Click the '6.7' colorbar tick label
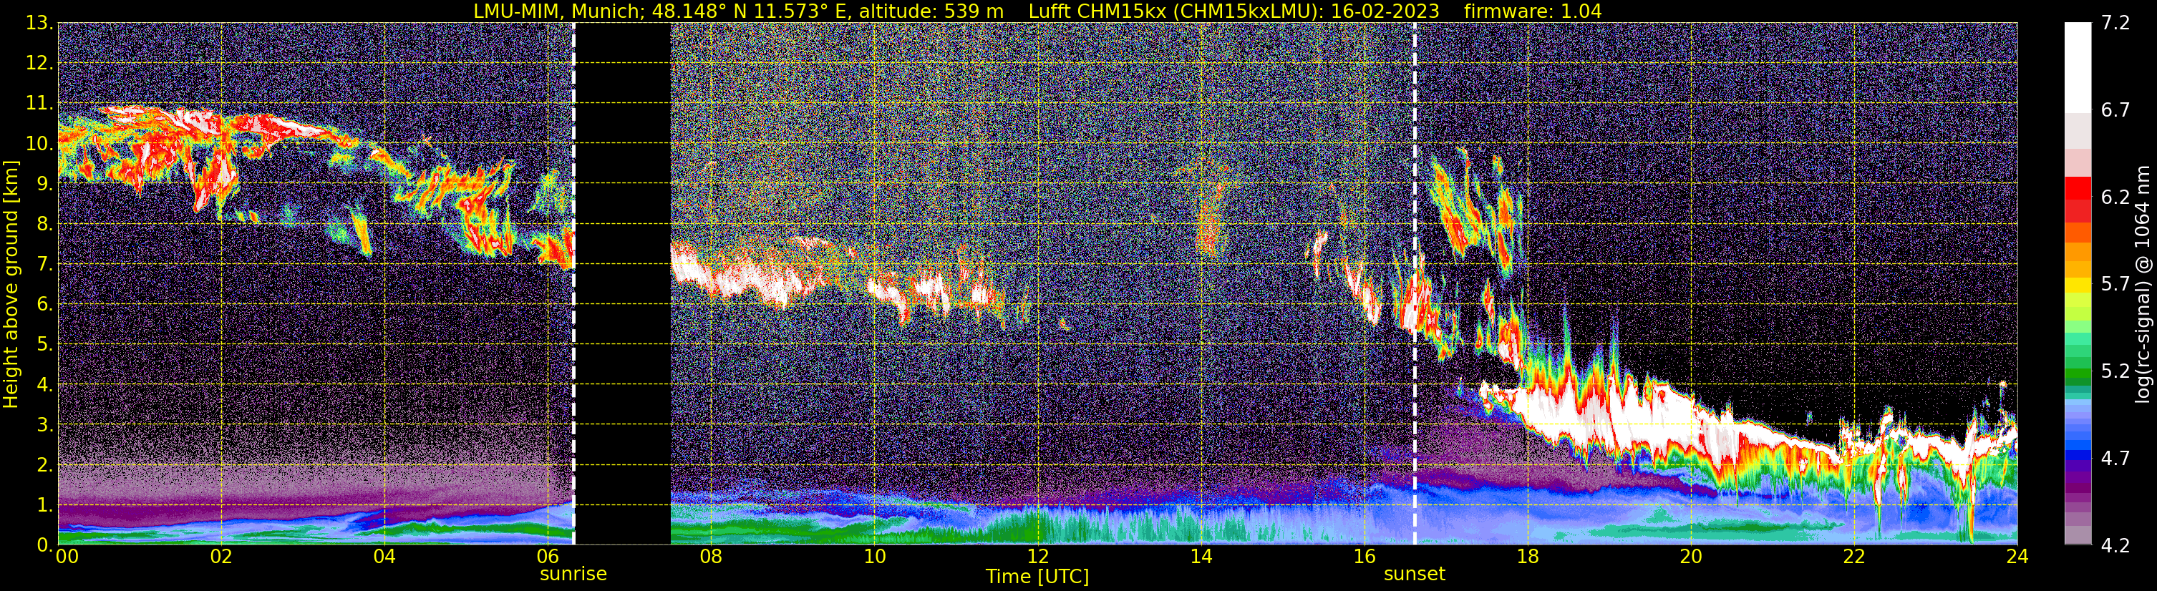 2115,110
